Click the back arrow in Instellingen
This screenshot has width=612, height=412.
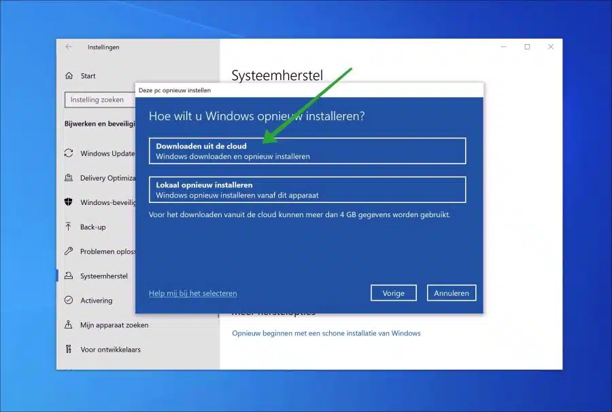[69, 47]
